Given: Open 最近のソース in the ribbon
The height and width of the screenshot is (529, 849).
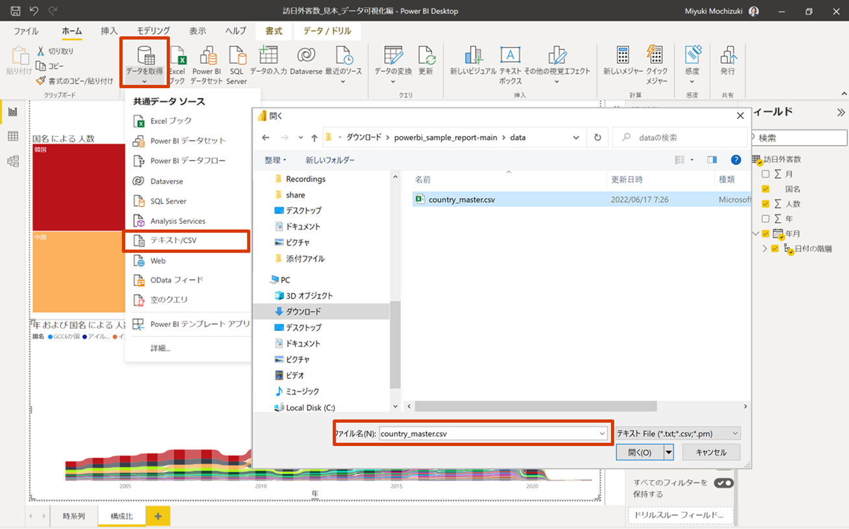Looking at the screenshot, I should coord(343,63).
